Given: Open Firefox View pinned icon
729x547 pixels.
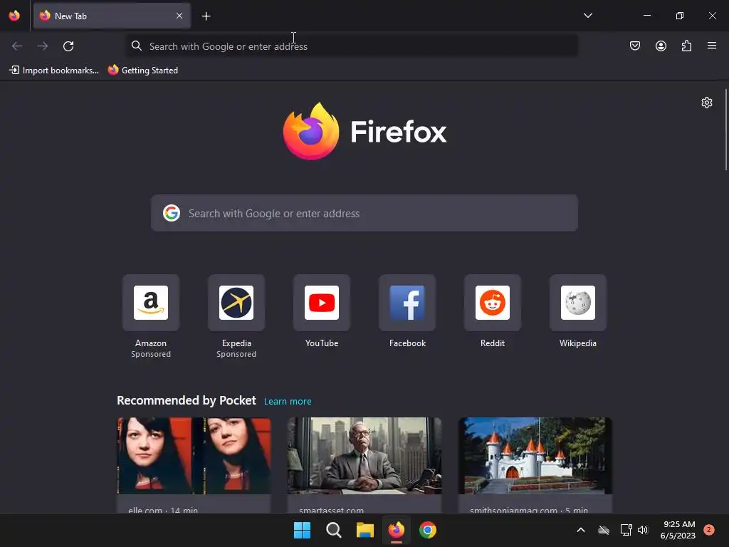Looking at the screenshot, I should pos(14,16).
